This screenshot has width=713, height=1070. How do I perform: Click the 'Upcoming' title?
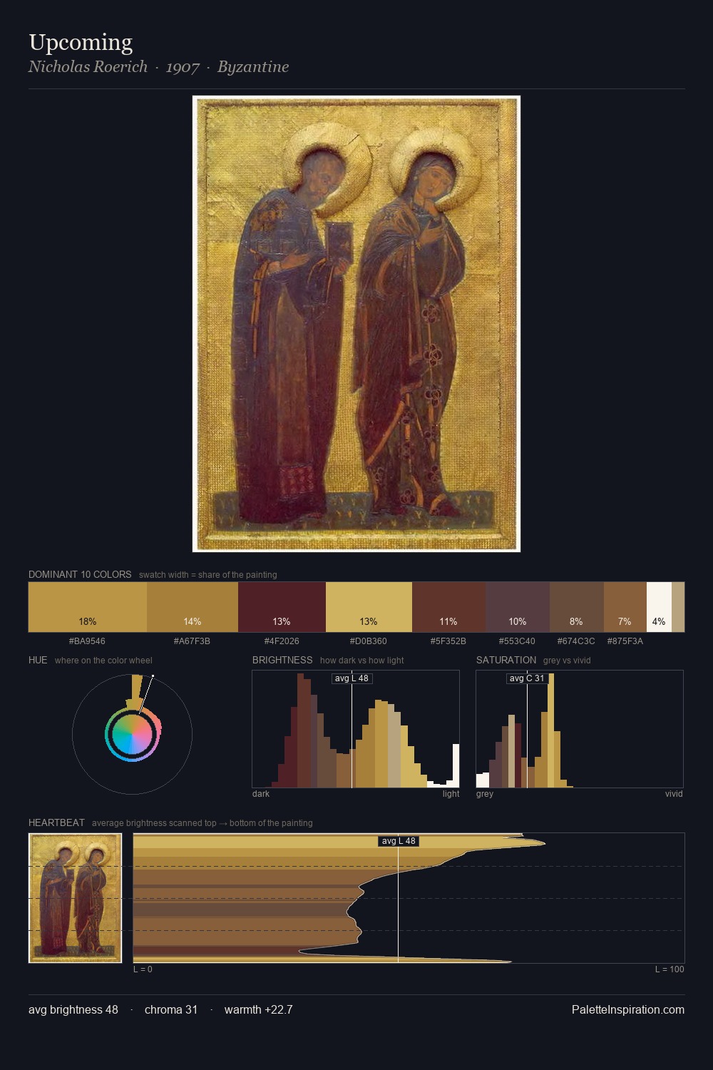pyautogui.click(x=81, y=43)
